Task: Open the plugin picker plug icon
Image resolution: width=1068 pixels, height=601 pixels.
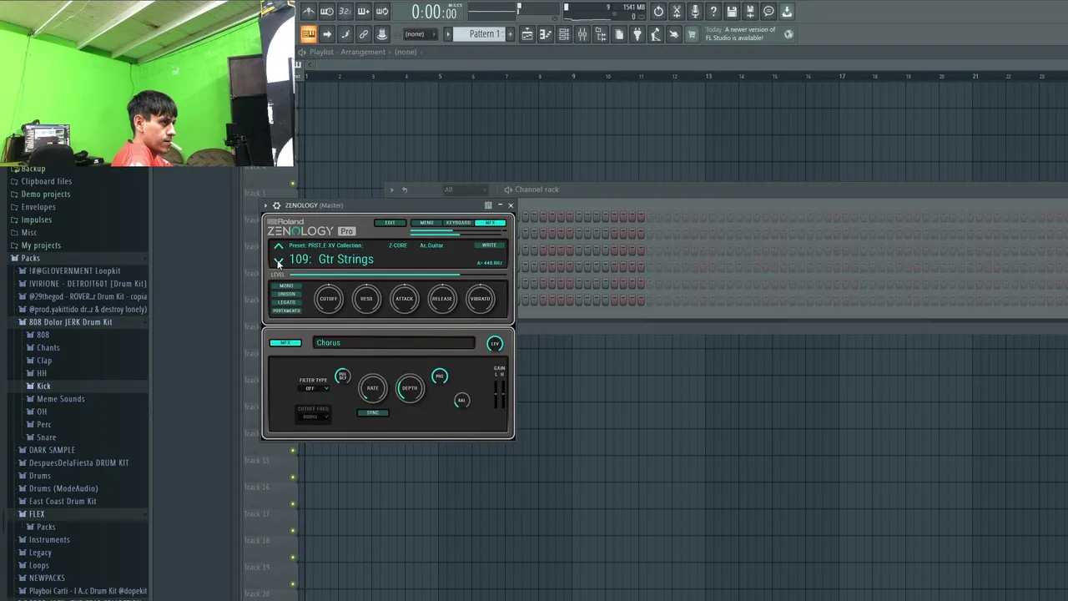Action: [x=637, y=34]
